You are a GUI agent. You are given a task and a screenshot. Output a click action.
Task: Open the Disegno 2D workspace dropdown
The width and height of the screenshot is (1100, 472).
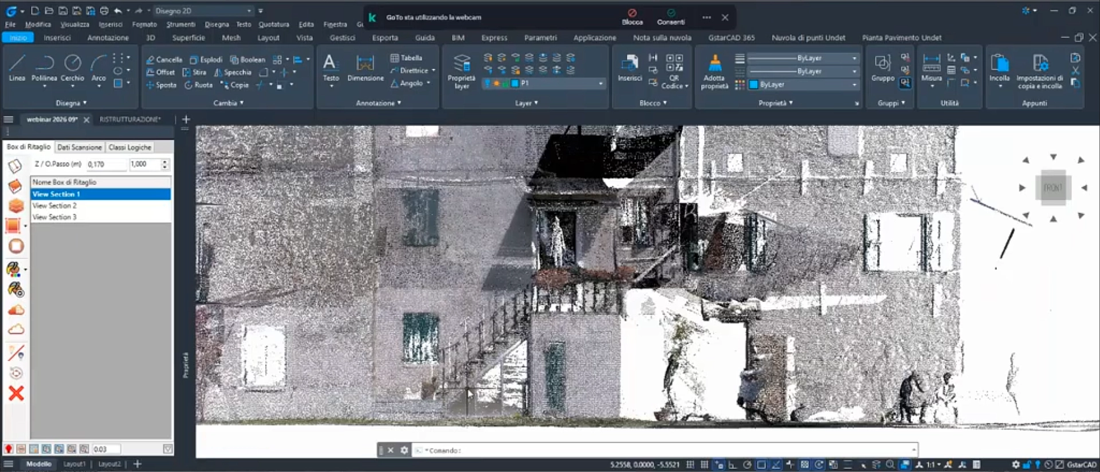click(x=203, y=11)
